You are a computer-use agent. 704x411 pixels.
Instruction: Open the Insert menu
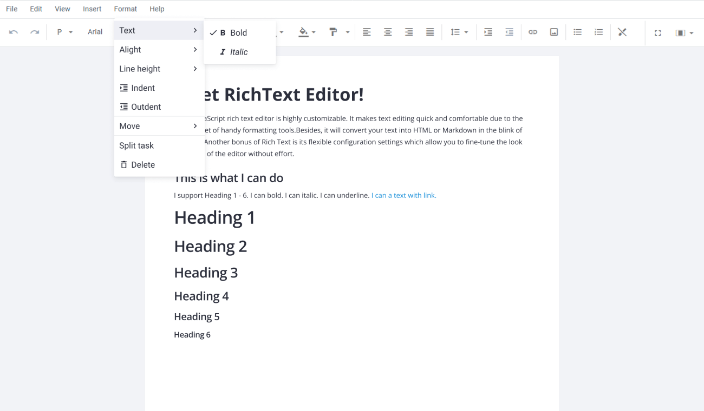[92, 9]
